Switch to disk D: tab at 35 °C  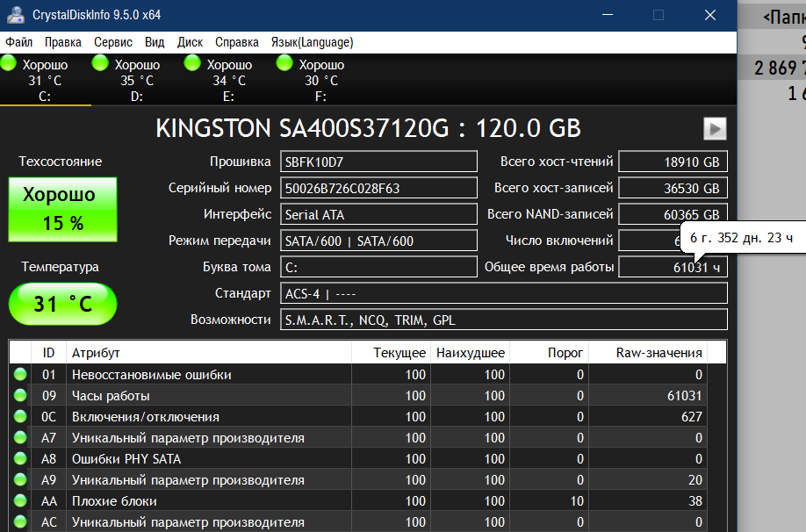coord(137,80)
